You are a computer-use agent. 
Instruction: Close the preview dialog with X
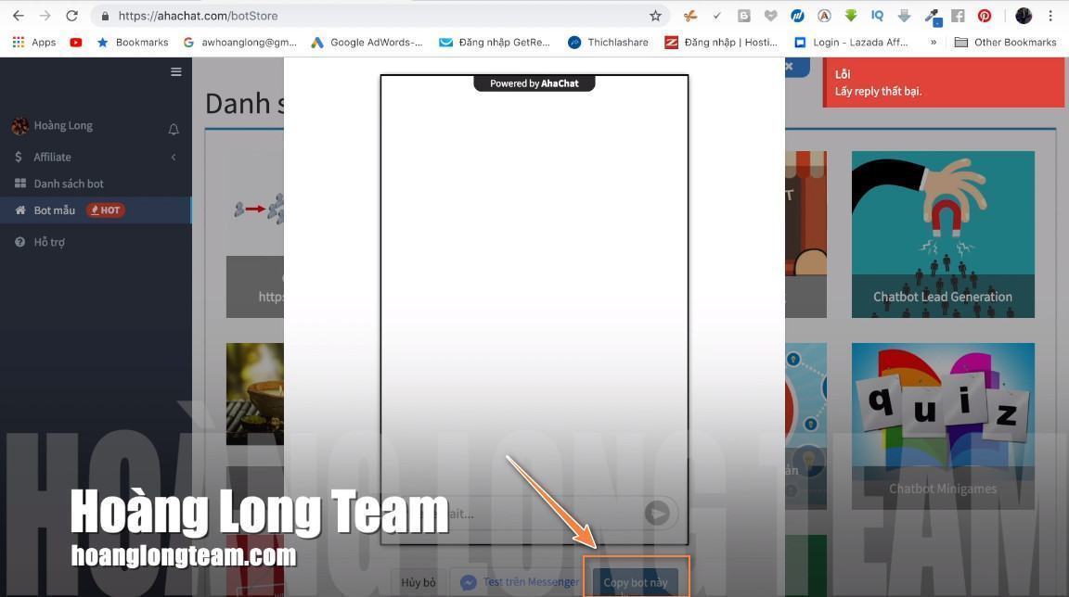pyautogui.click(x=790, y=66)
